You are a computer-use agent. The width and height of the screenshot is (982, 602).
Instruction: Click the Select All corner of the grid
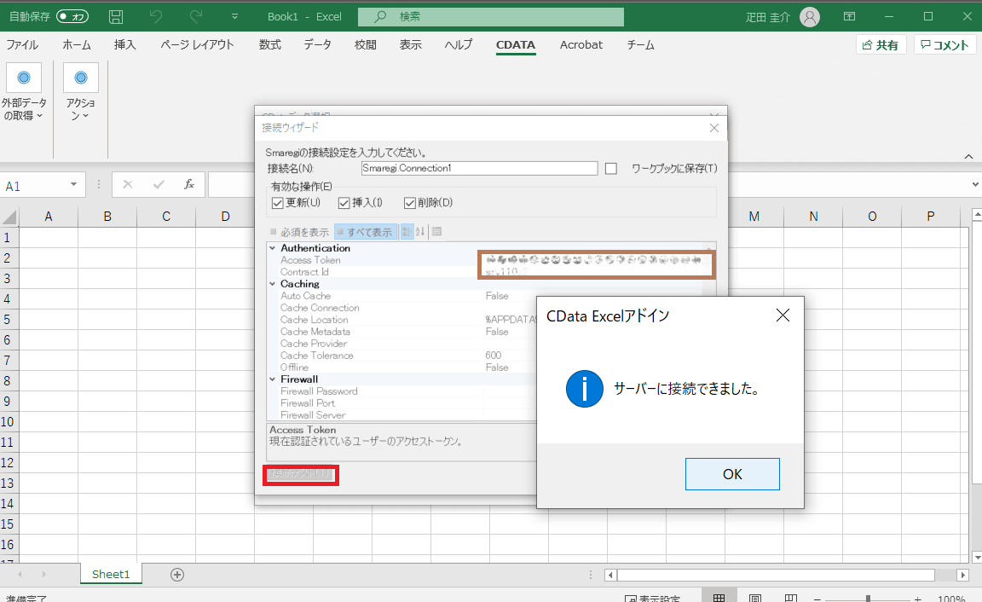coord(9,217)
